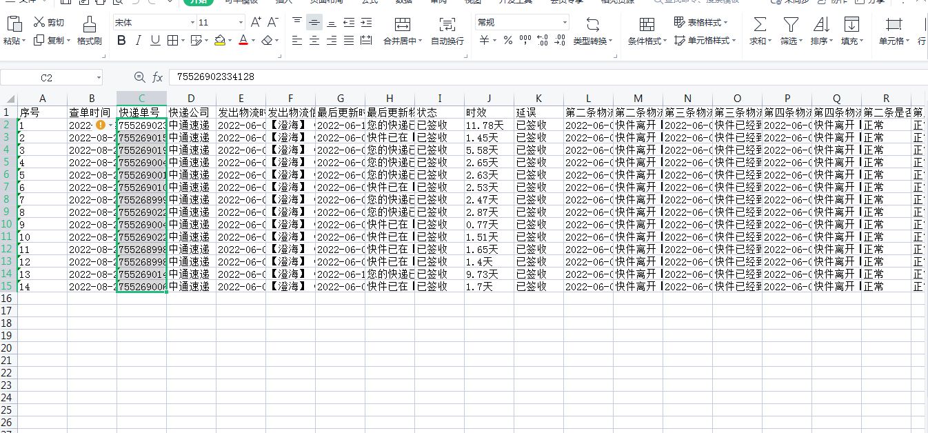
Task: Click the Format Painter (格式刷) brush icon
Action: point(90,25)
